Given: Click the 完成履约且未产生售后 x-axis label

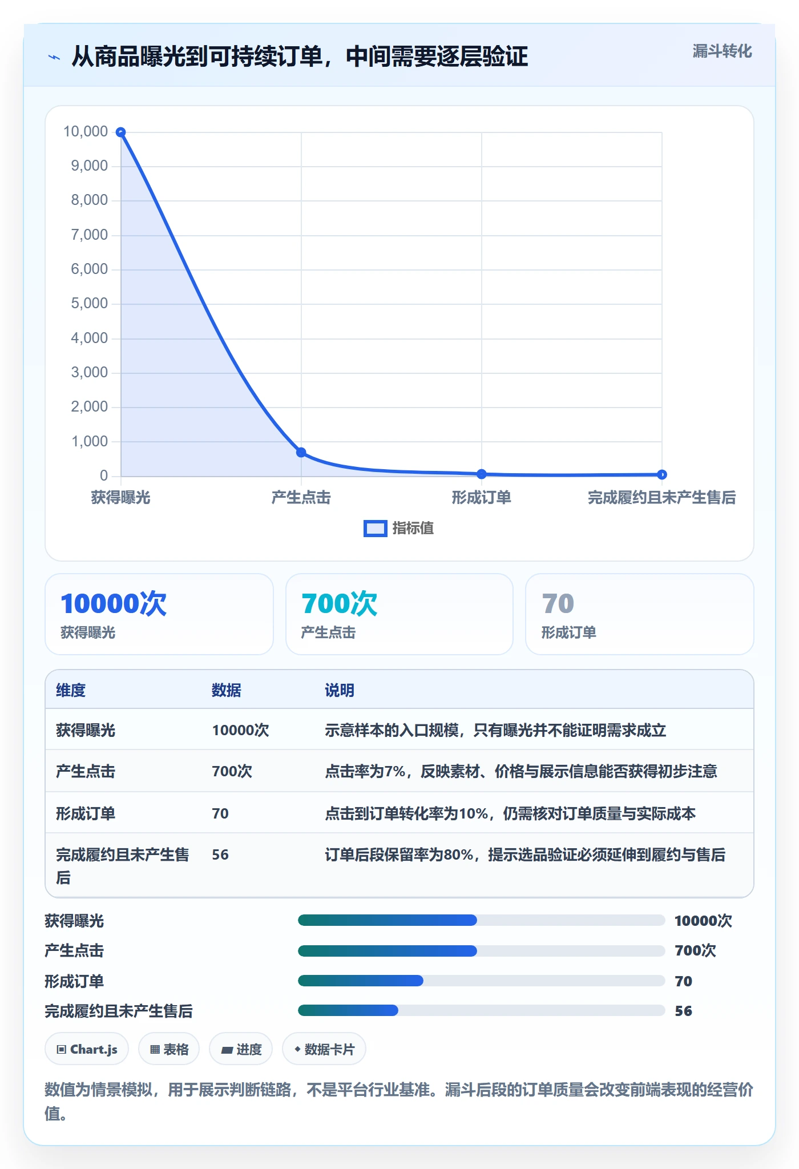Looking at the screenshot, I should pos(662,498).
